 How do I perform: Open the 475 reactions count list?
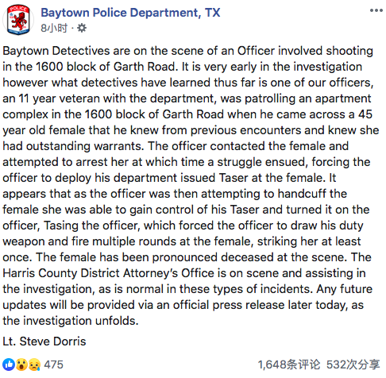(x=53, y=364)
